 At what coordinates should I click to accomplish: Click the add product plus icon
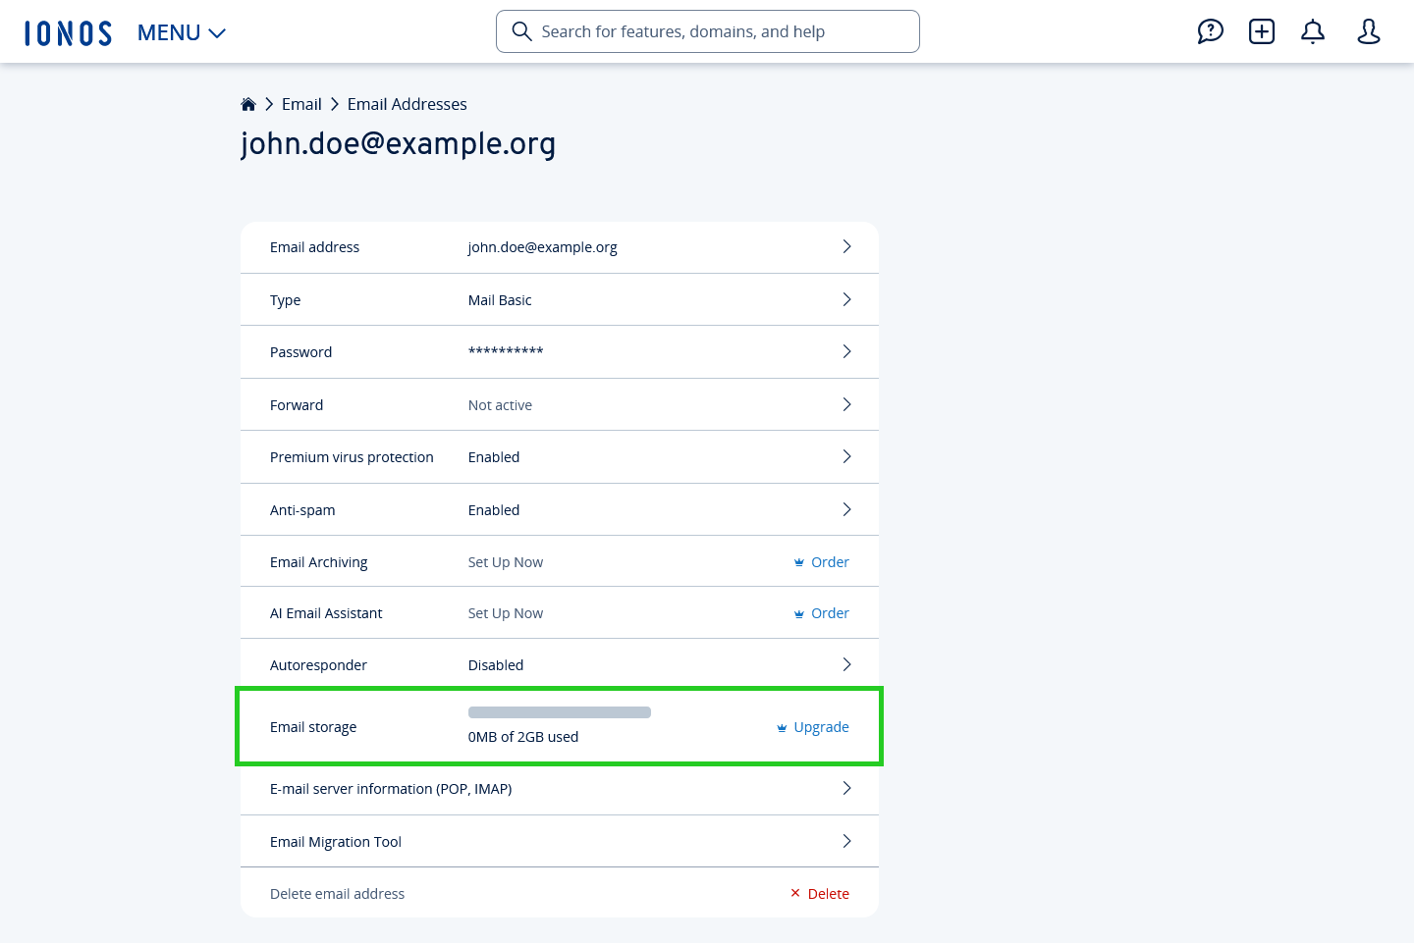(x=1261, y=31)
